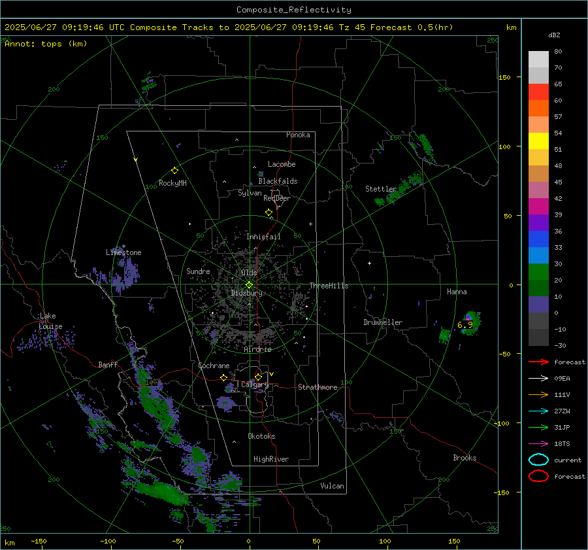Click the radar center diamond at Didsbury
This screenshot has width=588, height=550.
(250, 285)
